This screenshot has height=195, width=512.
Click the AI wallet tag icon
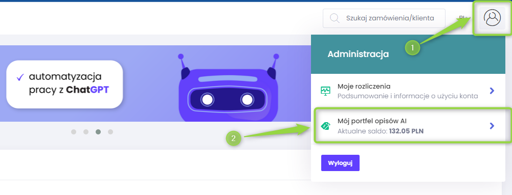pos(325,126)
